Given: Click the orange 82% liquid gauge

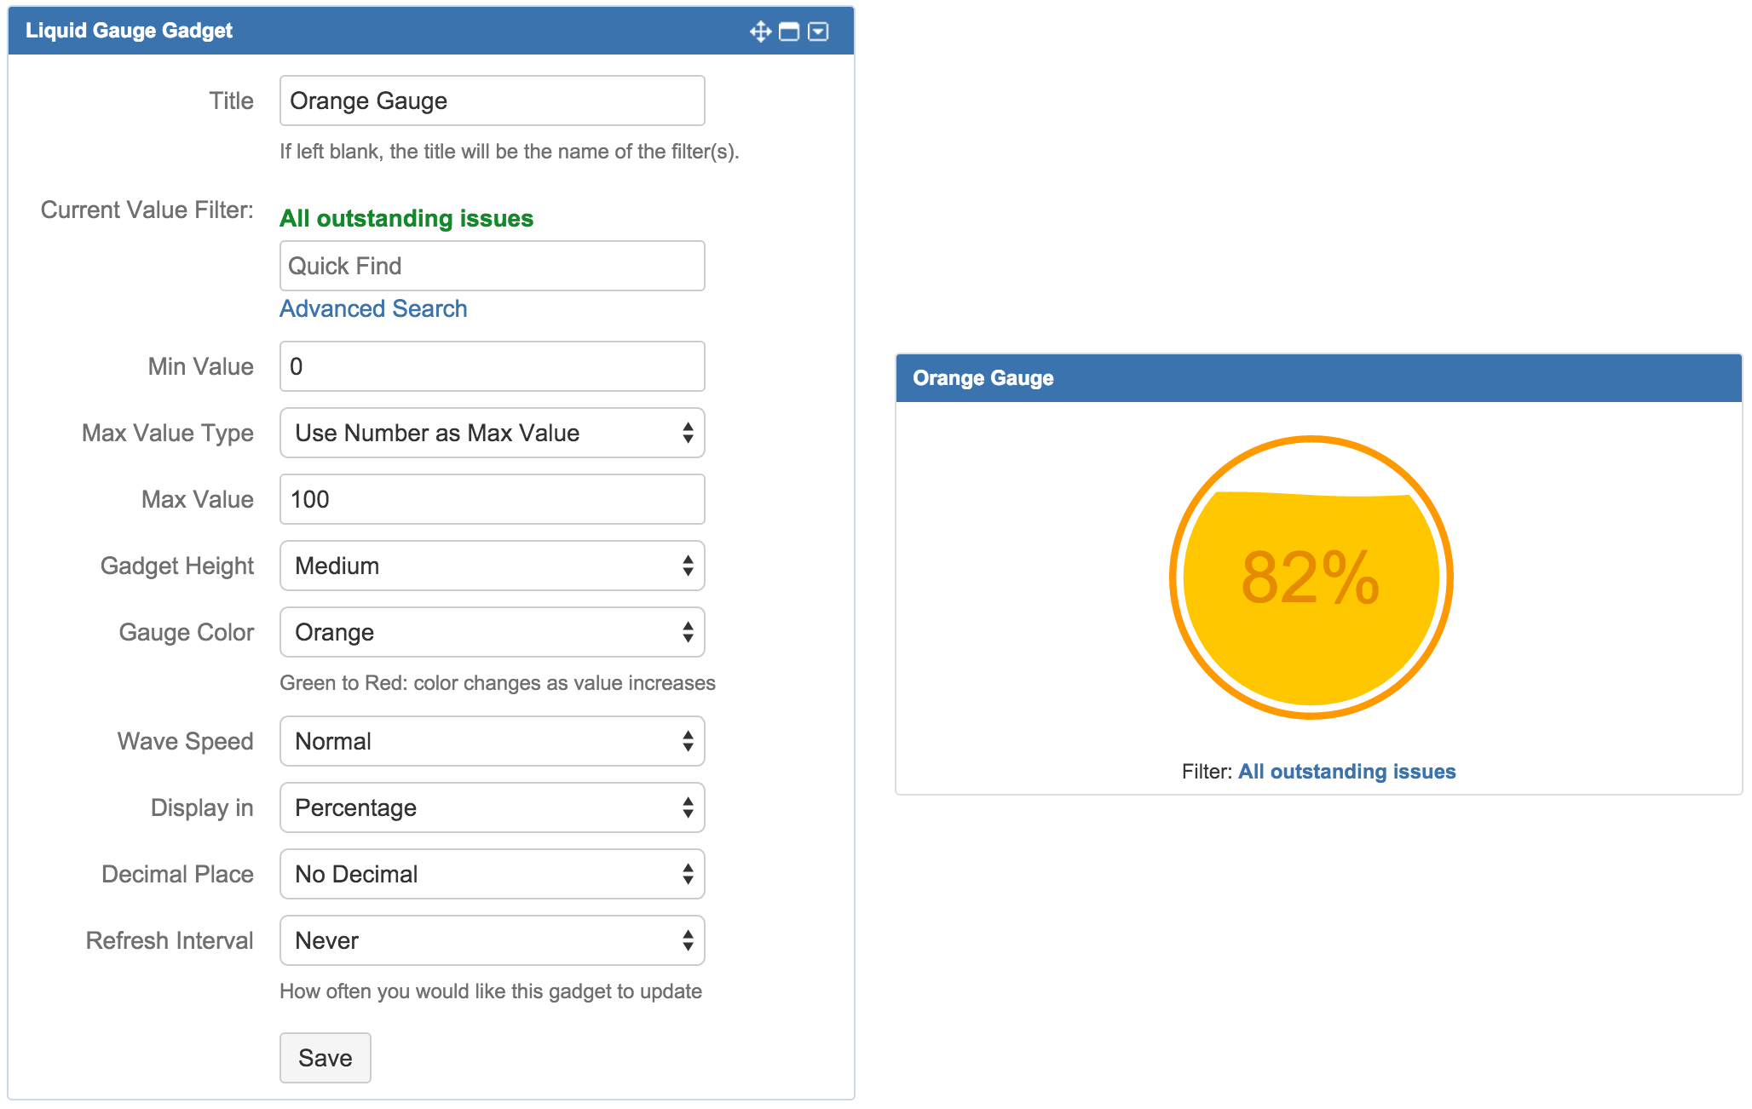Looking at the screenshot, I should pyautogui.click(x=1311, y=577).
